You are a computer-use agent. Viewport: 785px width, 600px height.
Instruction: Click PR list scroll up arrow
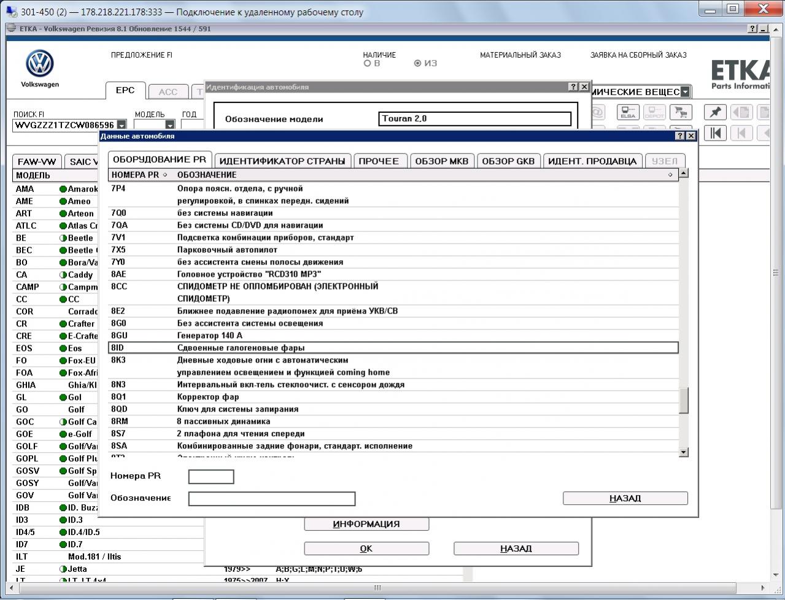[684, 173]
